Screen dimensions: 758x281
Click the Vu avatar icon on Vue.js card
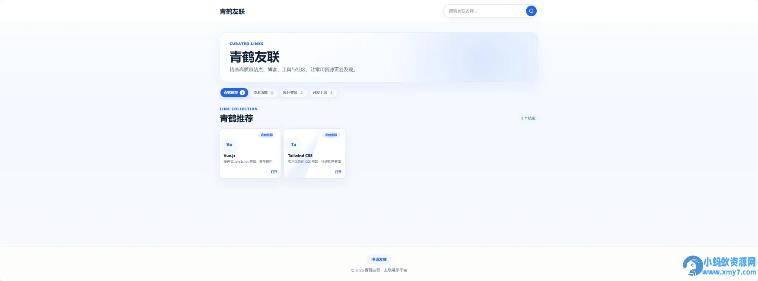pos(229,145)
